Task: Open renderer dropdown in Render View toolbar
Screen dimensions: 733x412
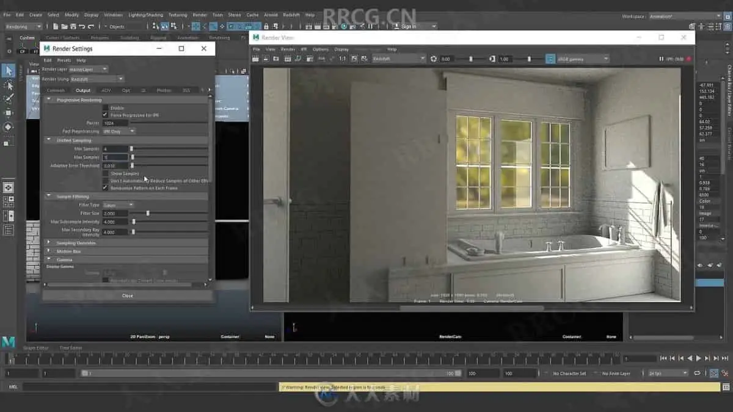Action: coord(398,59)
